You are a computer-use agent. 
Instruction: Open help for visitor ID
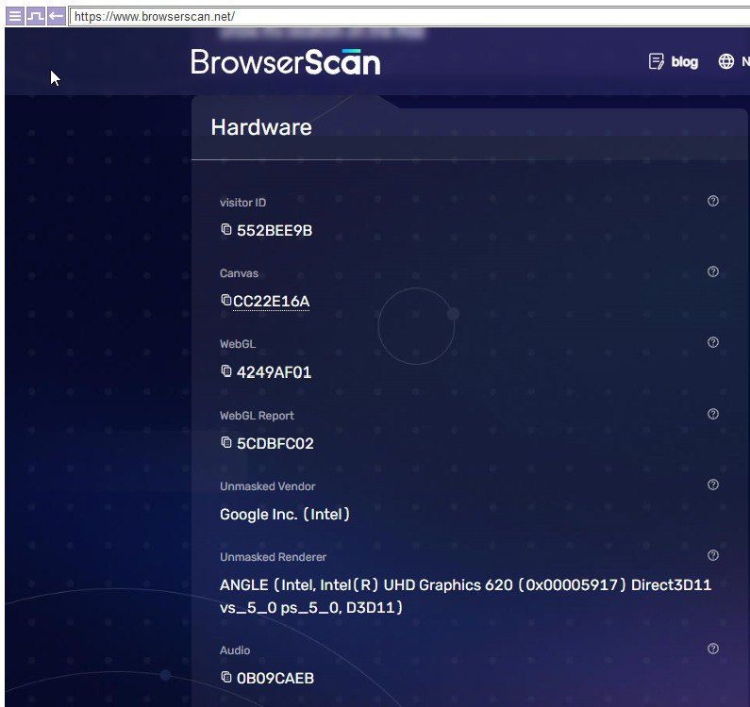click(713, 201)
